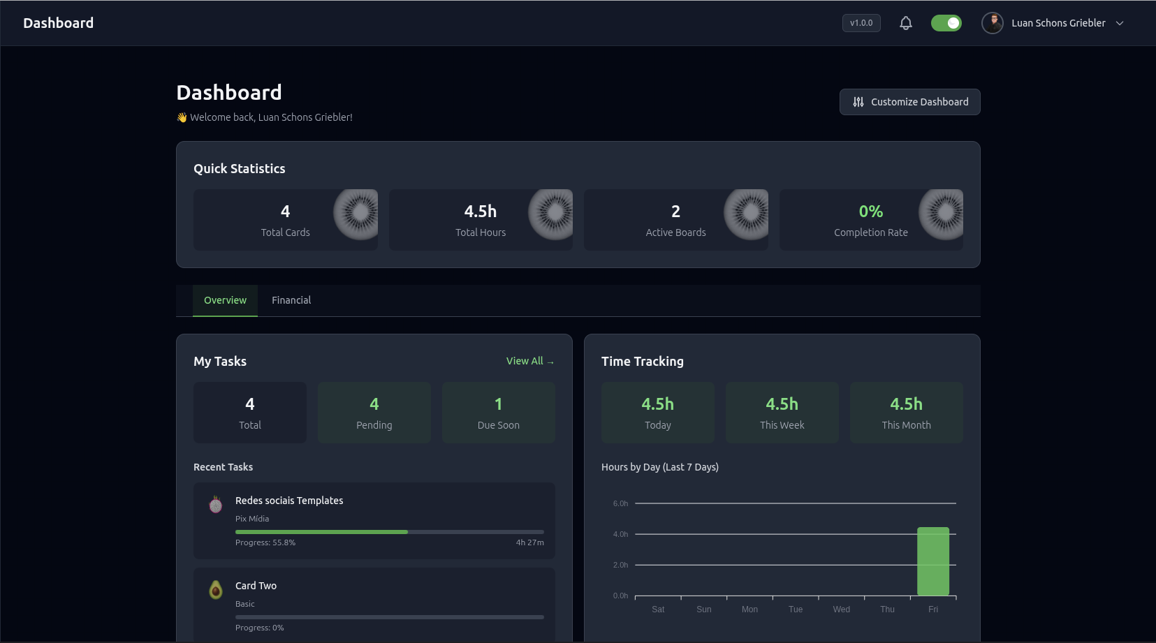The width and height of the screenshot is (1156, 643).
Task: Expand the Luan Schons Griebler user menu
Action: pyautogui.click(x=1120, y=23)
